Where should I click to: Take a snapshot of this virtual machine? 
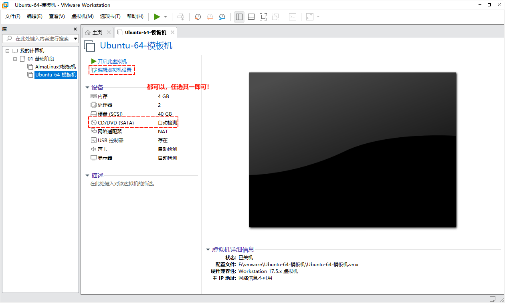click(x=198, y=17)
